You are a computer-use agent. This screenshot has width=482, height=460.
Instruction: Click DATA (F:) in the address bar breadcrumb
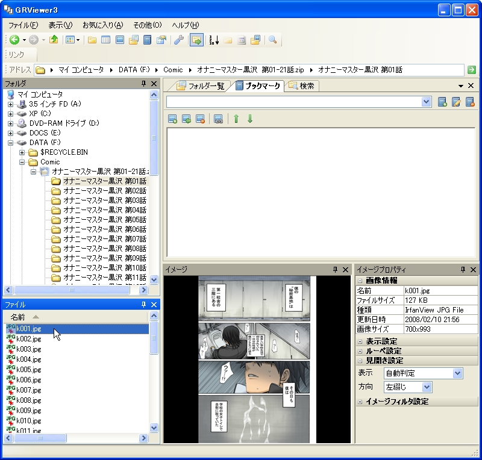pyautogui.click(x=134, y=70)
